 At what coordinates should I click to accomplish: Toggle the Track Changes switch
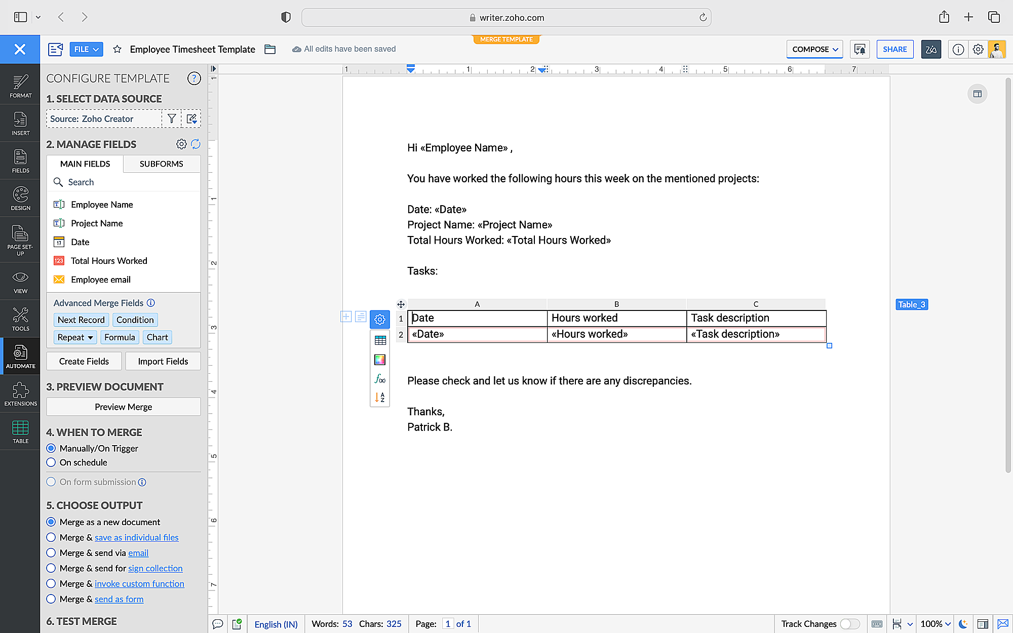(850, 624)
